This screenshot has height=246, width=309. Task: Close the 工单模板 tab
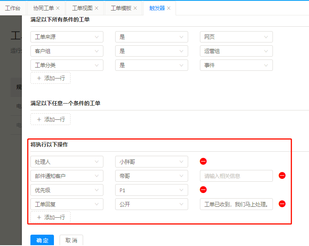(135, 8)
